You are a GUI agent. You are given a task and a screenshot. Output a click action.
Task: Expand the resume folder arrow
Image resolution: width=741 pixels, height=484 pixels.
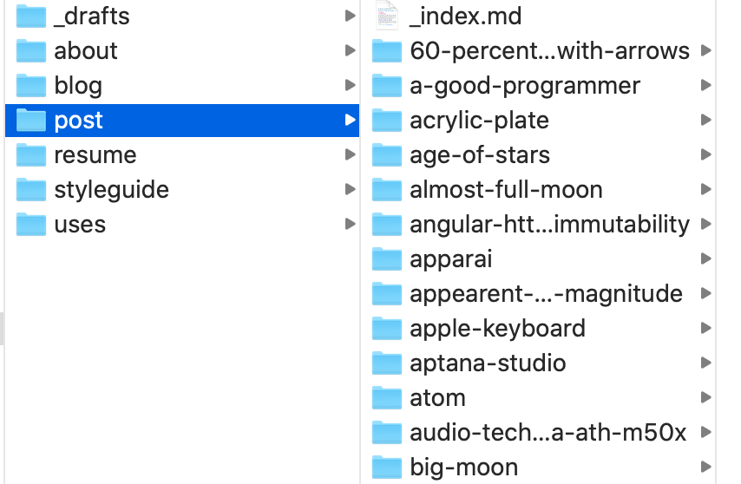[351, 154]
